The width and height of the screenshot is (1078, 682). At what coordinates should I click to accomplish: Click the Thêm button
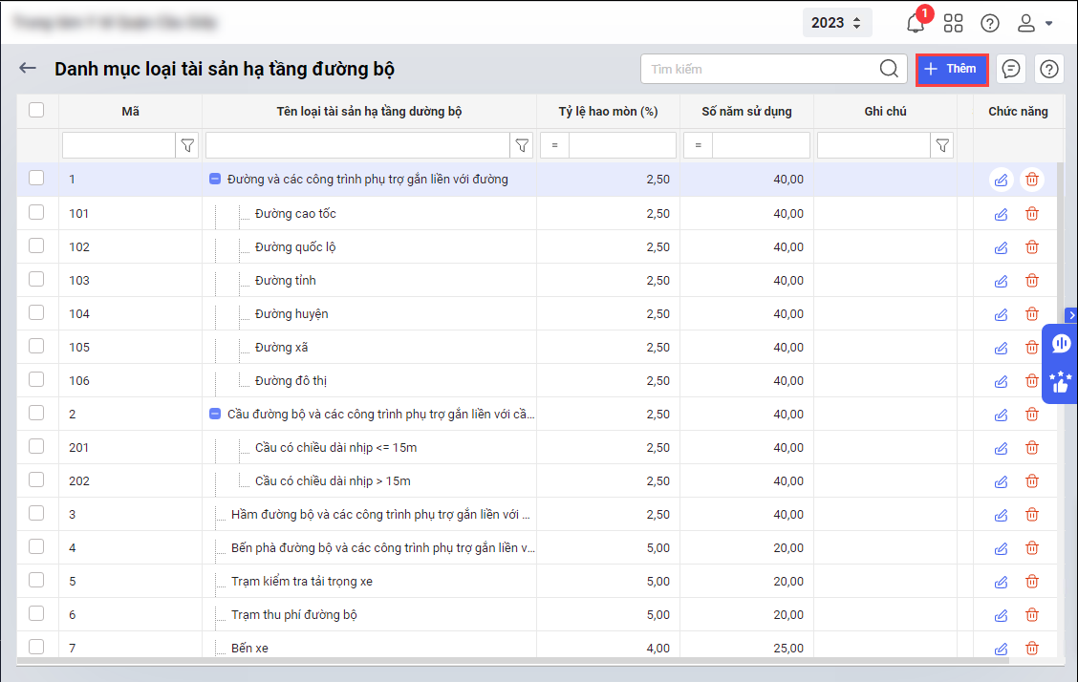pos(951,69)
